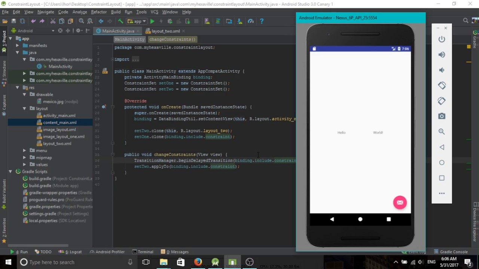Click the Copy toolbar icon
This screenshot has height=269, width=479.
coord(61,21)
